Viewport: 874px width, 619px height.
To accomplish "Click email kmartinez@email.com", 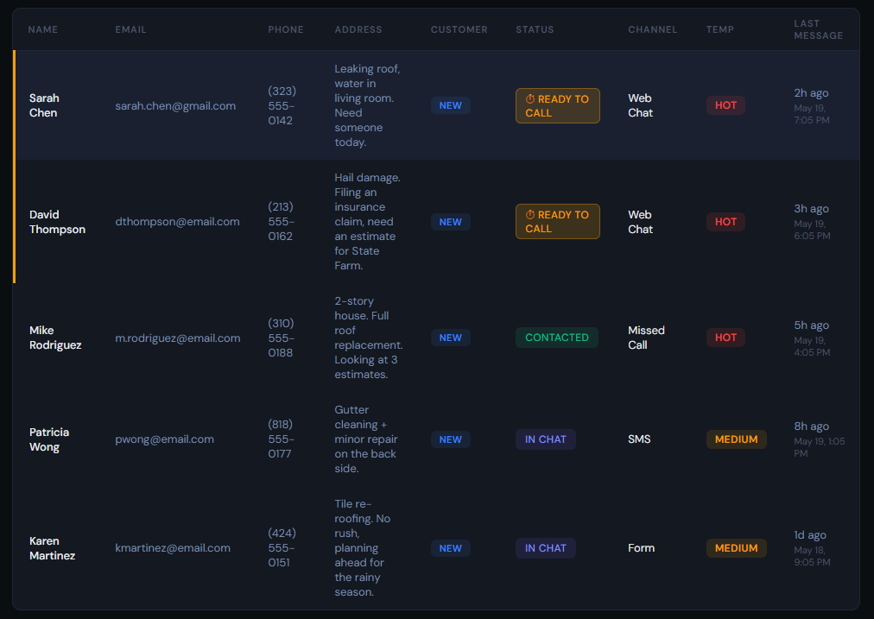I will tap(172, 548).
